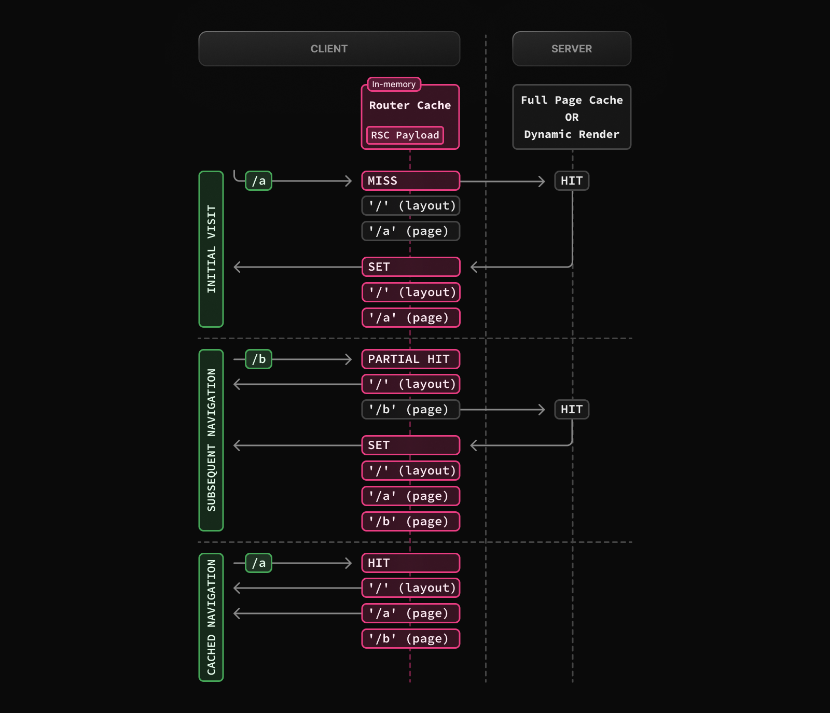Select the HIT indicator next to Full Page Cache
This screenshot has width=830, height=713.
point(571,180)
